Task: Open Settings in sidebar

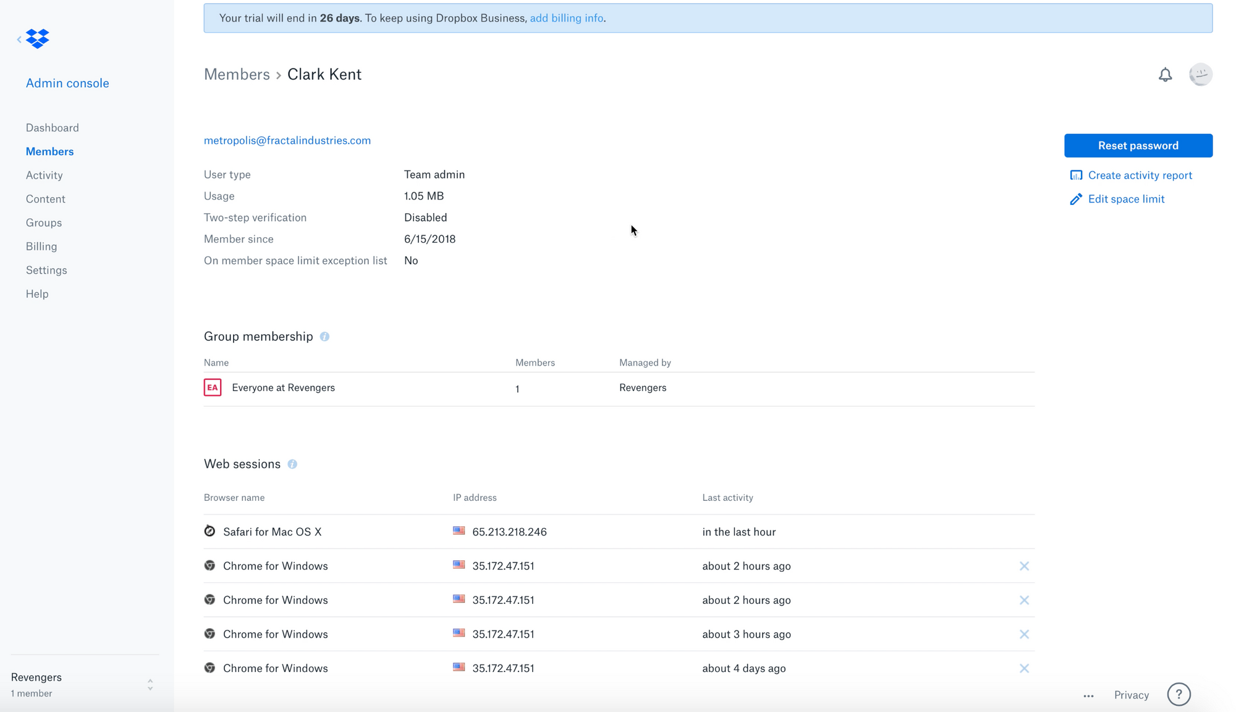Action: [x=46, y=270]
